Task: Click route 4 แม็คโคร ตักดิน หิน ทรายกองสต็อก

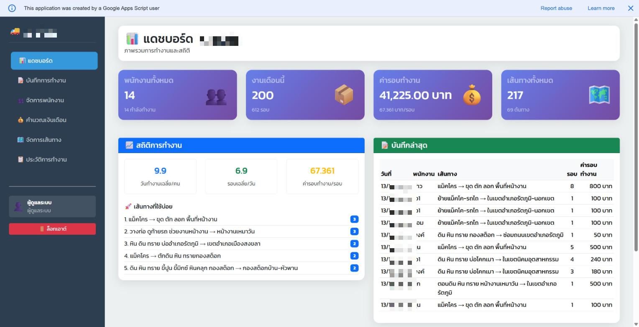Action: (x=241, y=256)
